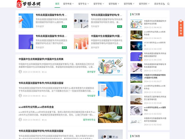185x139 pixels.
Task: Click 阅读 button on 中国高中生去俄国留学 card
Action: point(119,48)
